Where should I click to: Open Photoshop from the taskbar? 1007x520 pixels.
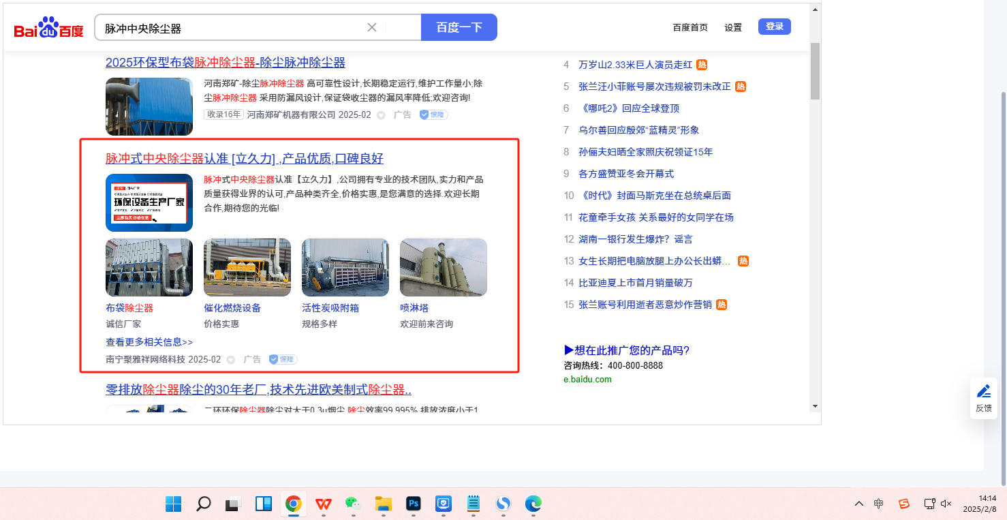pyautogui.click(x=413, y=504)
